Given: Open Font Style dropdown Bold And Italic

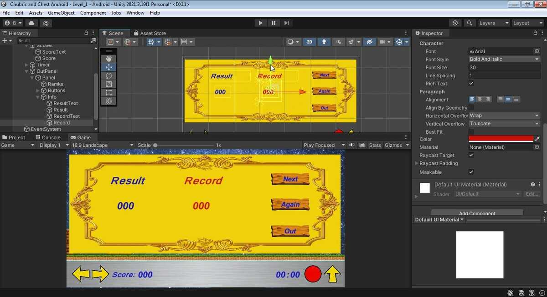Looking at the screenshot, I should 505,59.
